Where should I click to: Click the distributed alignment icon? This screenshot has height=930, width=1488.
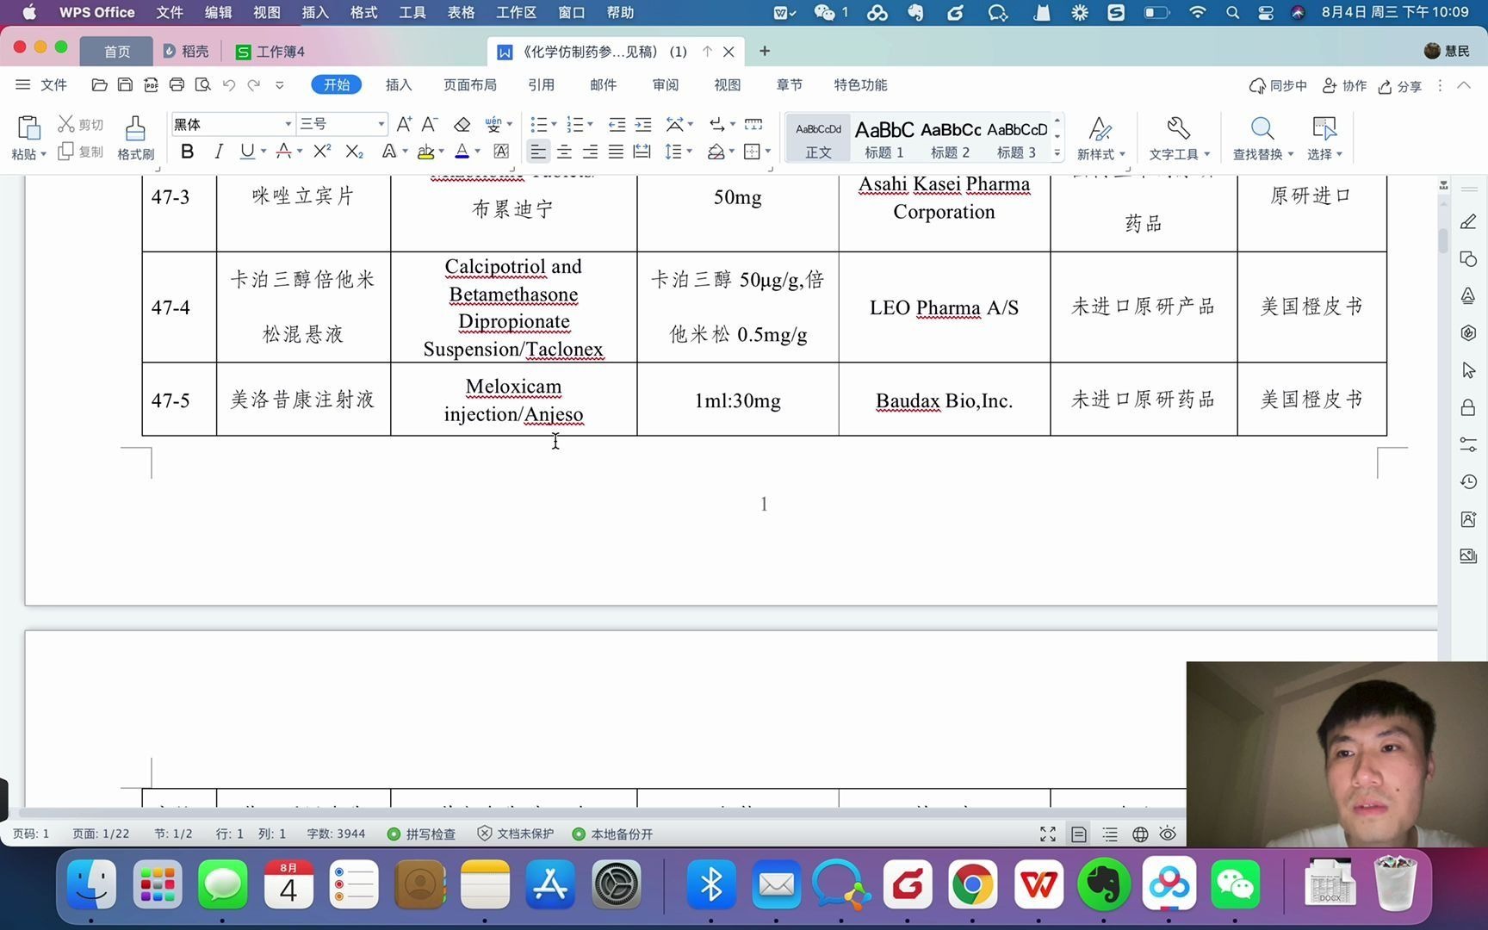642,152
